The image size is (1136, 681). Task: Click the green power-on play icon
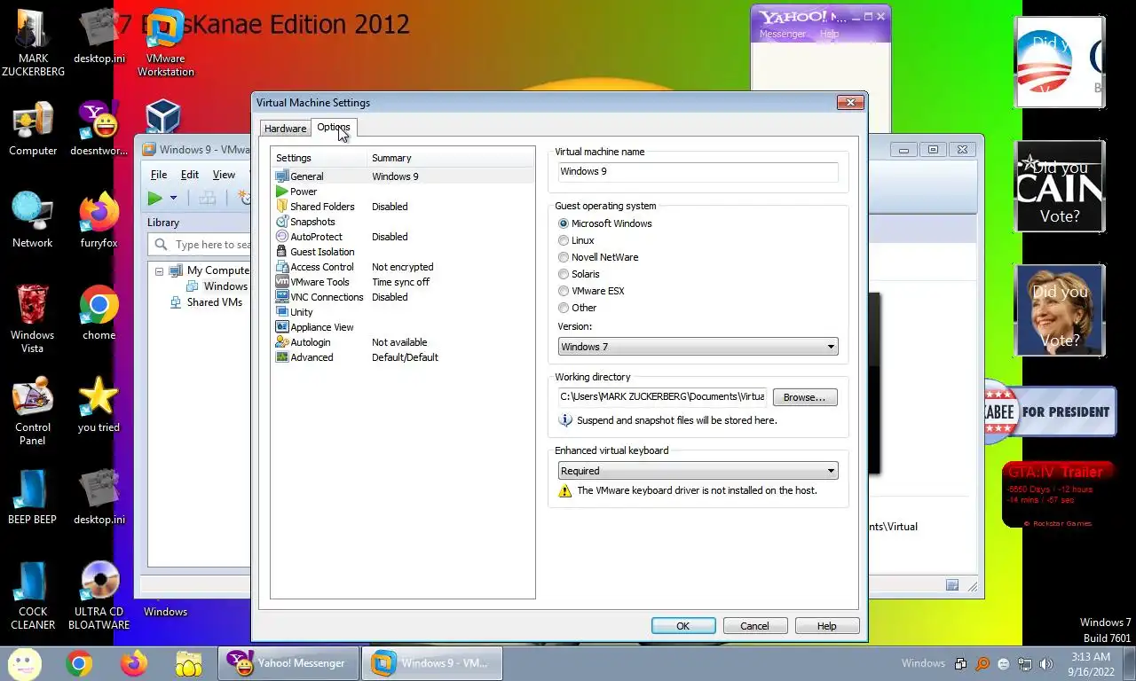coord(155,198)
